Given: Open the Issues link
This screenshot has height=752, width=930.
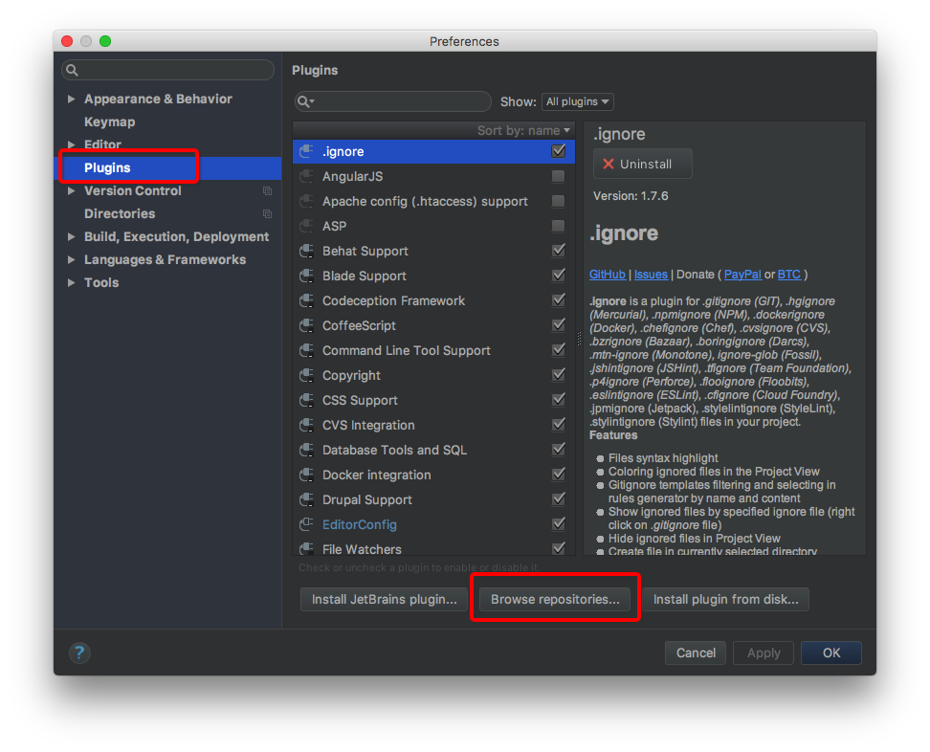Looking at the screenshot, I should tap(651, 275).
